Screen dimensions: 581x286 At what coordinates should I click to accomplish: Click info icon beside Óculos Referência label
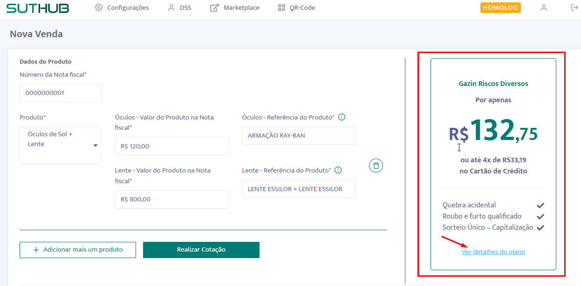click(342, 117)
